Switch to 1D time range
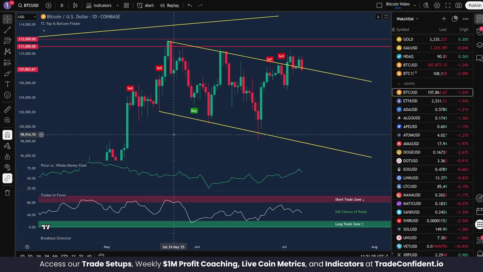This screenshot has width=483, height=272. [22, 256]
